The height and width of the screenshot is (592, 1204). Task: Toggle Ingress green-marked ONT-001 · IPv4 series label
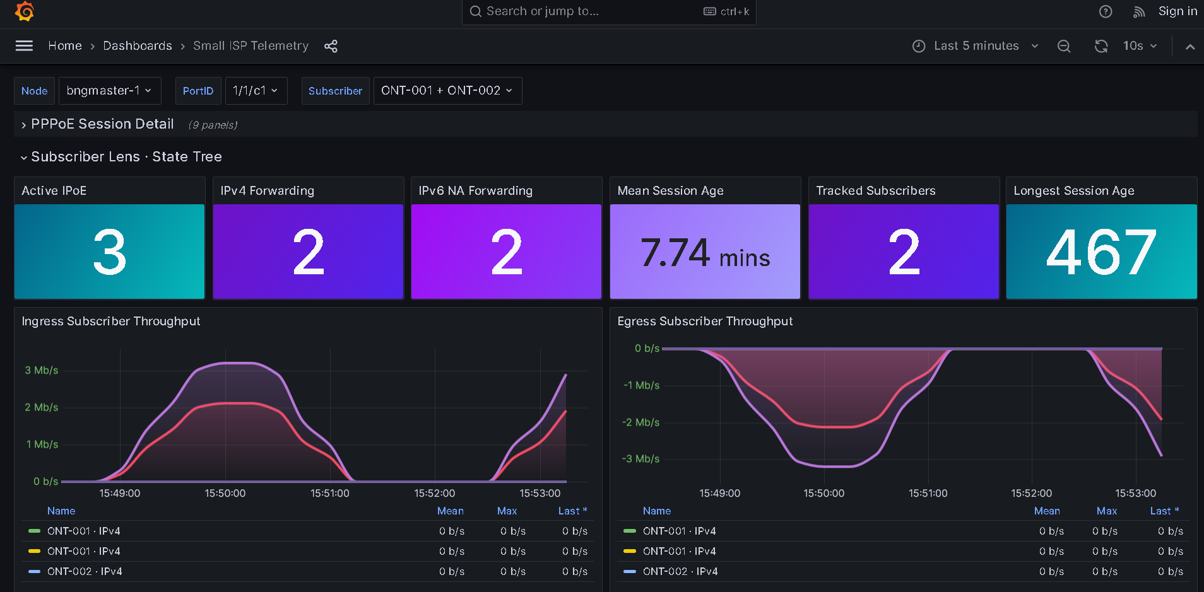[83, 531]
